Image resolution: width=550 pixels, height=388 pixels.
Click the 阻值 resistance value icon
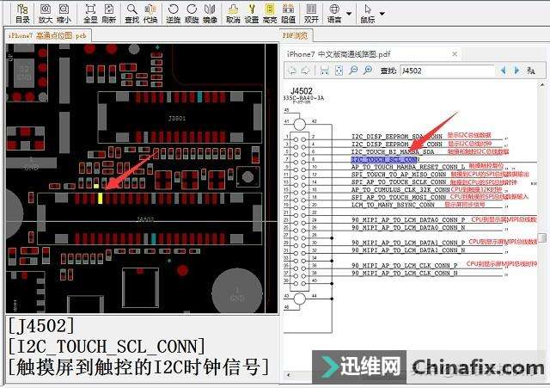[x=289, y=14]
